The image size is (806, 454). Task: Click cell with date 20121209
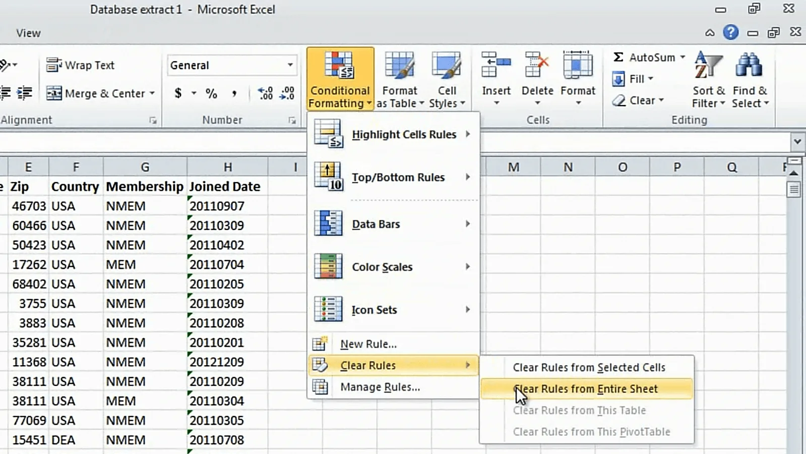coord(228,362)
